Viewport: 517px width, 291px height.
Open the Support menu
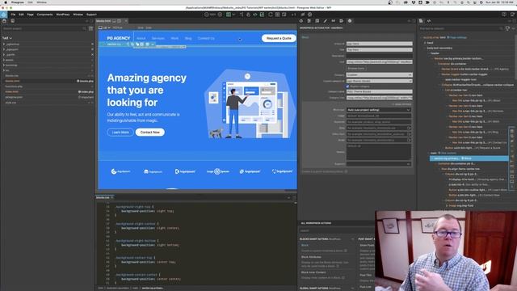coord(91,15)
